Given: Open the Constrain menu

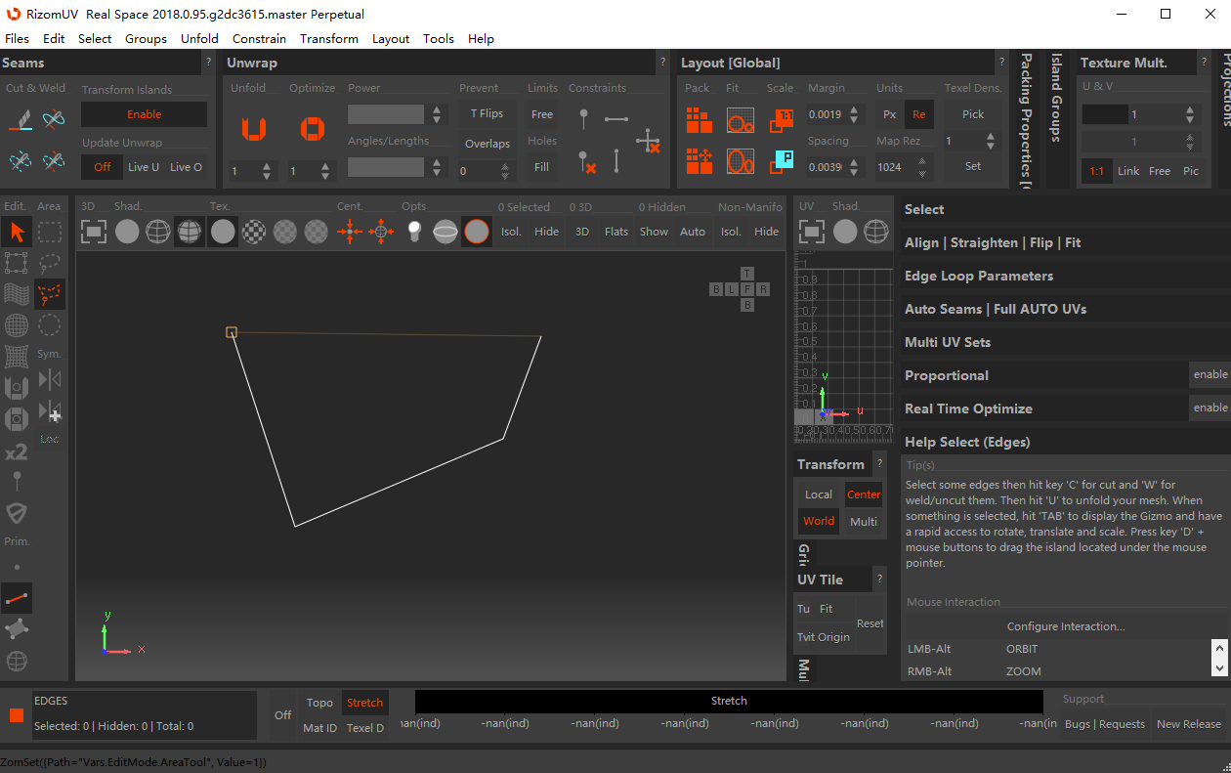Looking at the screenshot, I should (259, 38).
